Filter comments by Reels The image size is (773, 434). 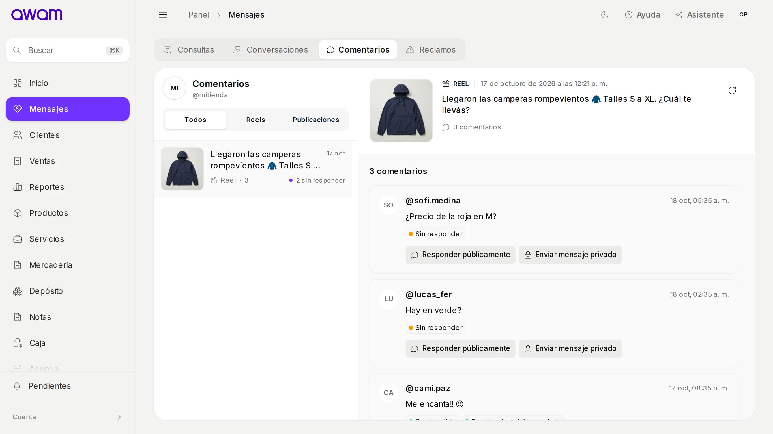[x=256, y=120]
